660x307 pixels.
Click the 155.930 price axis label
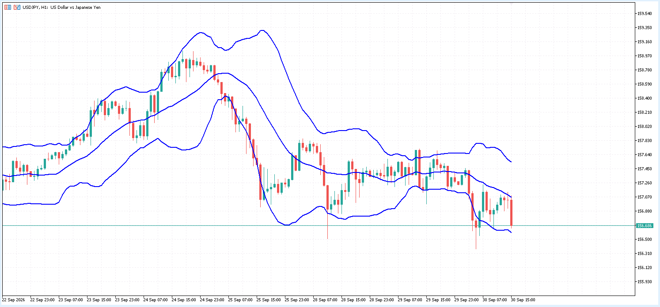tap(645, 282)
